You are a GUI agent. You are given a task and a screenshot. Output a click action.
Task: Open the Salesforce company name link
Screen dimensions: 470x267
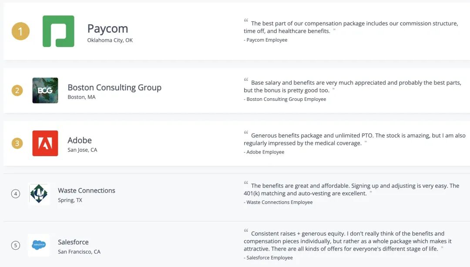(x=73, y=242)
